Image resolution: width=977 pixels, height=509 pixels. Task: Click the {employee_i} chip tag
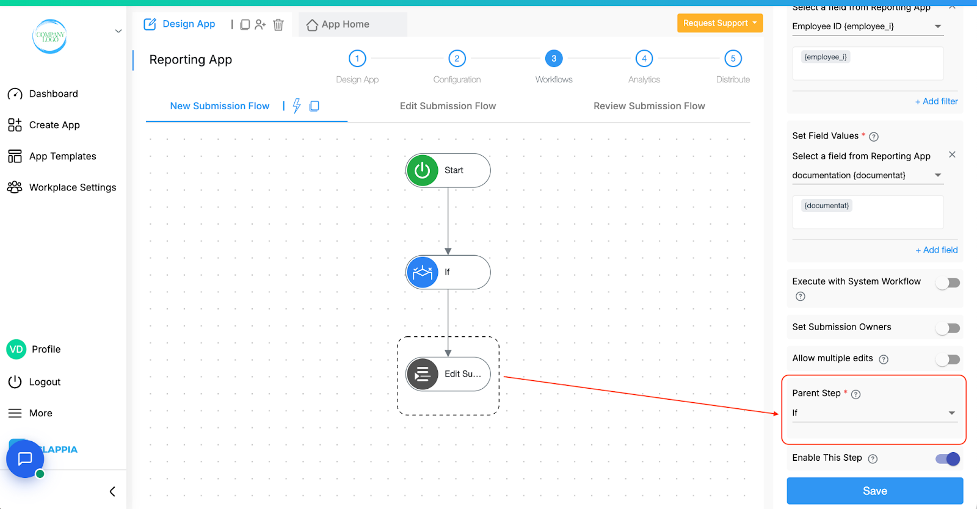click(x=826, y=57)
